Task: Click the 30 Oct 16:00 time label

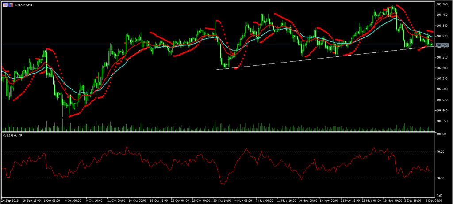Action: pos(221,200)
